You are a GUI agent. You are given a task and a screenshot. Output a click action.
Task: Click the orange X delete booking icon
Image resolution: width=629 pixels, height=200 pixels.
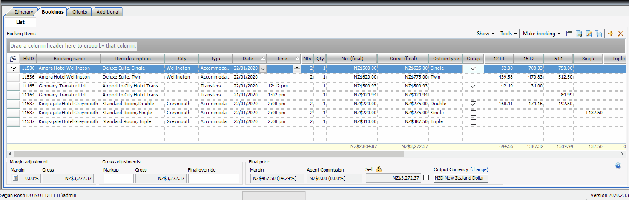[x=620, y=34]
